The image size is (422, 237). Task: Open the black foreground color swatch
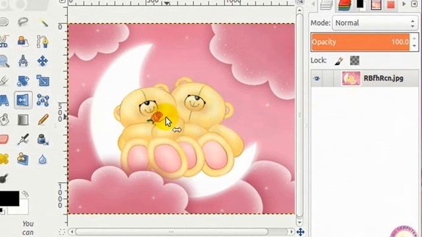click(9, 198)
